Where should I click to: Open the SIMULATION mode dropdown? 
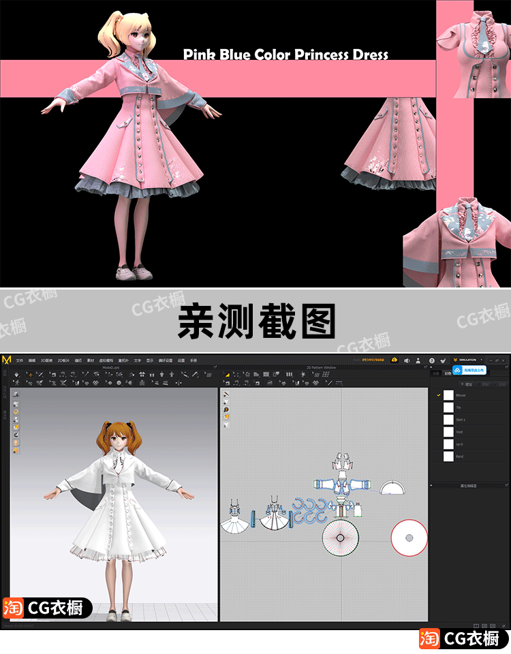468,360
